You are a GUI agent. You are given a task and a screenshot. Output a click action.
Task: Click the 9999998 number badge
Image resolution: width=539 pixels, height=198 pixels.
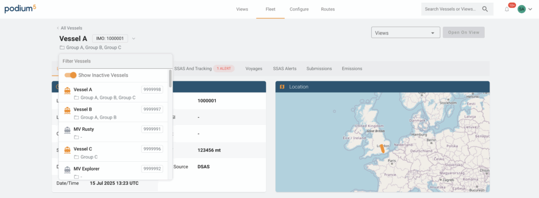pos(152,90)
